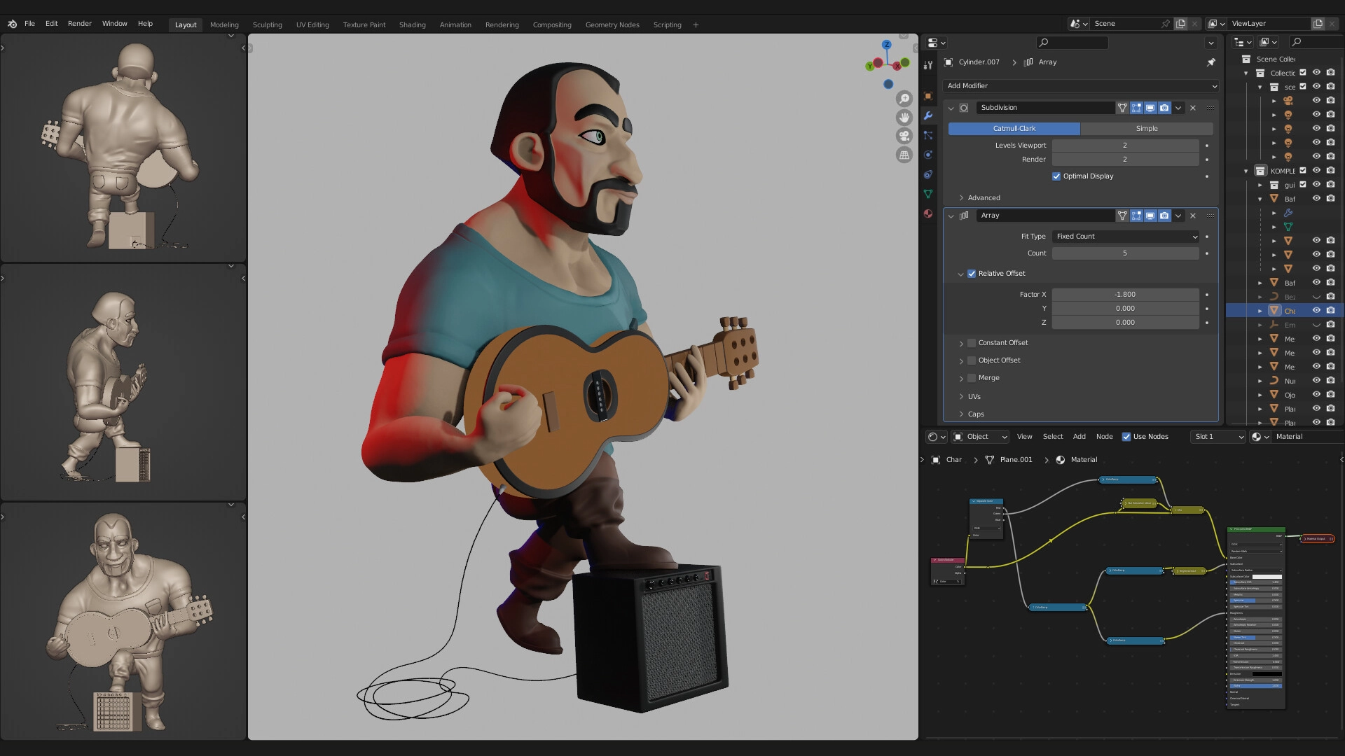Viewport: 1345px width, 756px height.
Task: Open the Fit Type dropdown showing Fixed Count
Action: point(1125,237)
